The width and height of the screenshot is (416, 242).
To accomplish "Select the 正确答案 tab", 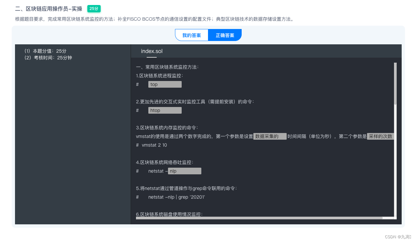I will click(x=225, y=35).
